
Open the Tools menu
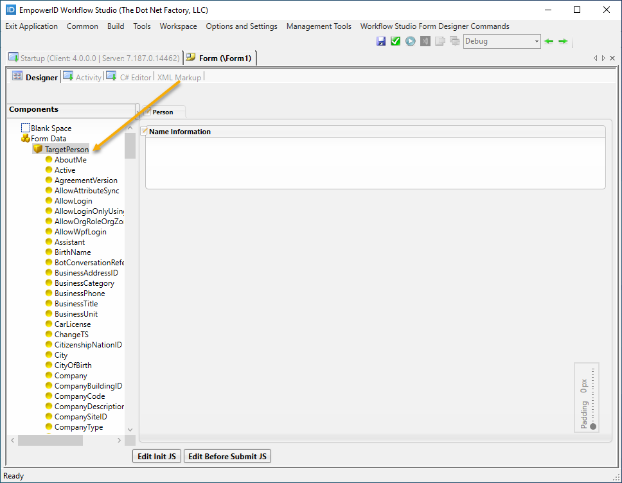click(x=142, y=26)
